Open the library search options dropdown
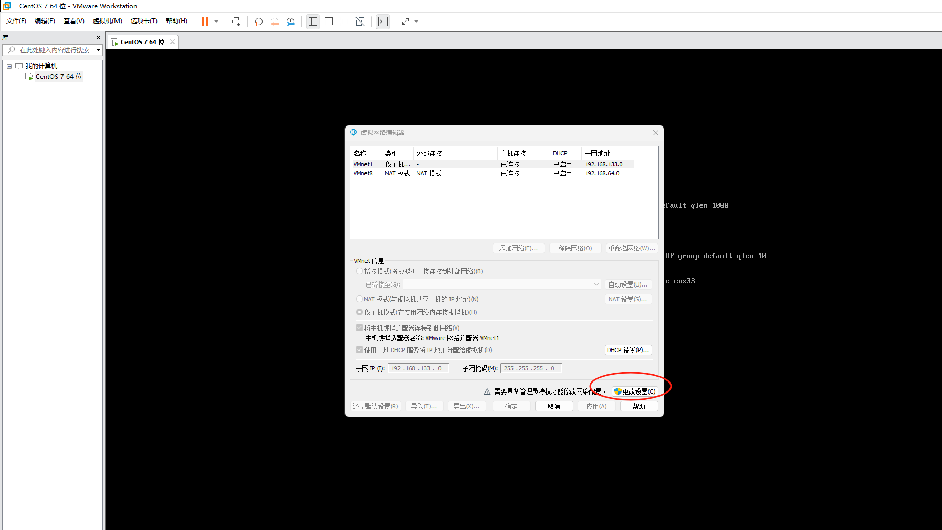The image size is (942, 530). tap(98, 50)
